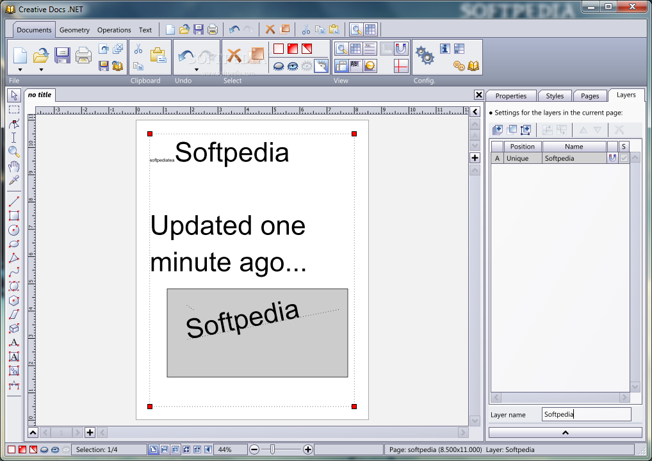Click the large Delete X icon in Select group
This screenshot has width=652, height=461.
click(x=234, y=55)
